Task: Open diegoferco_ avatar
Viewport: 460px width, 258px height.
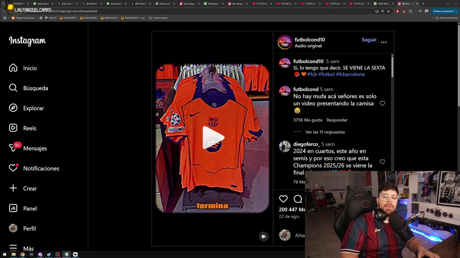Action: (285, 146)
